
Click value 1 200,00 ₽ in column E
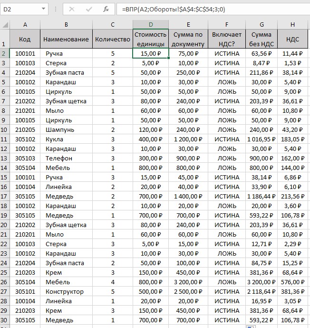click(188, 139)
